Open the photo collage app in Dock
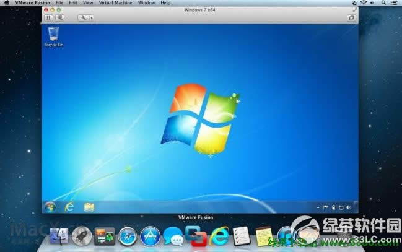Viewport: 402px width, 252px height. click(x=104, y=236)
